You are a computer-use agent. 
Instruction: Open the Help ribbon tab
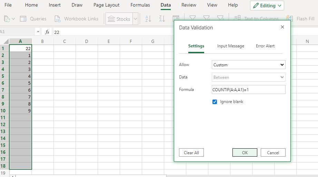233,5
